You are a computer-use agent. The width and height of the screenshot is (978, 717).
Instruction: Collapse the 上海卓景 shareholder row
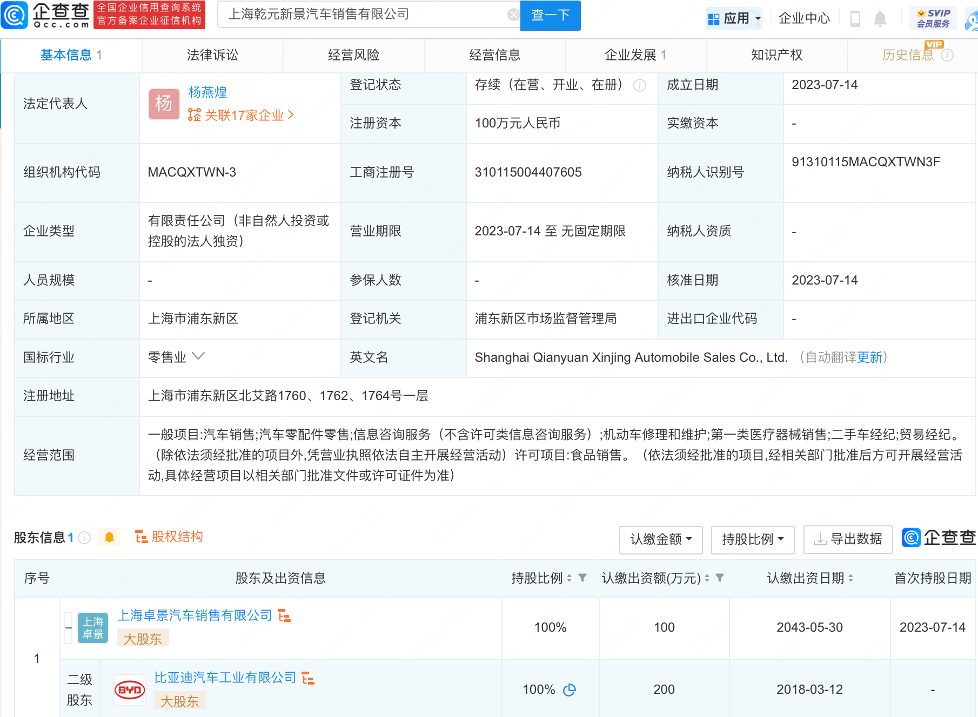69,627
